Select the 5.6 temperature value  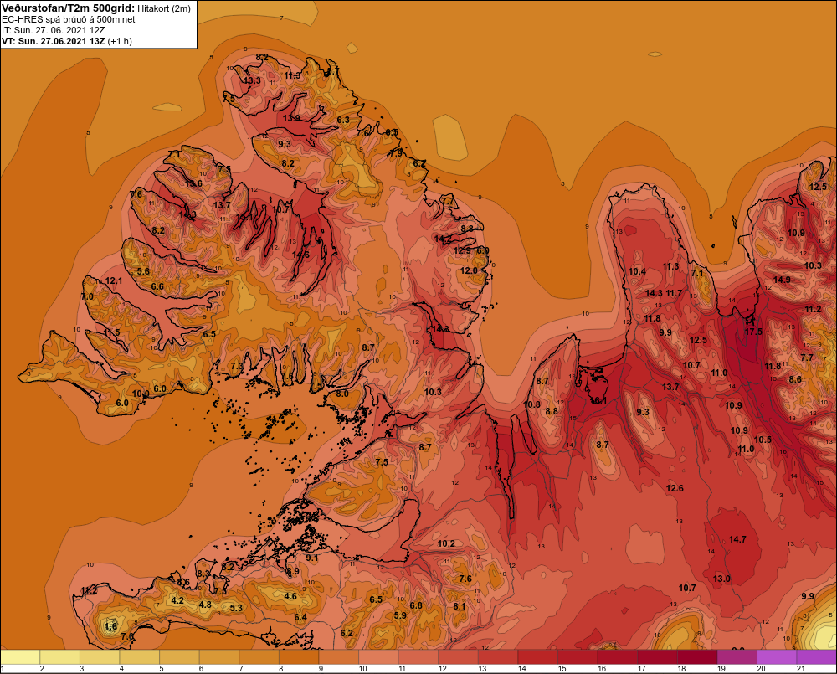pos(144,271)
